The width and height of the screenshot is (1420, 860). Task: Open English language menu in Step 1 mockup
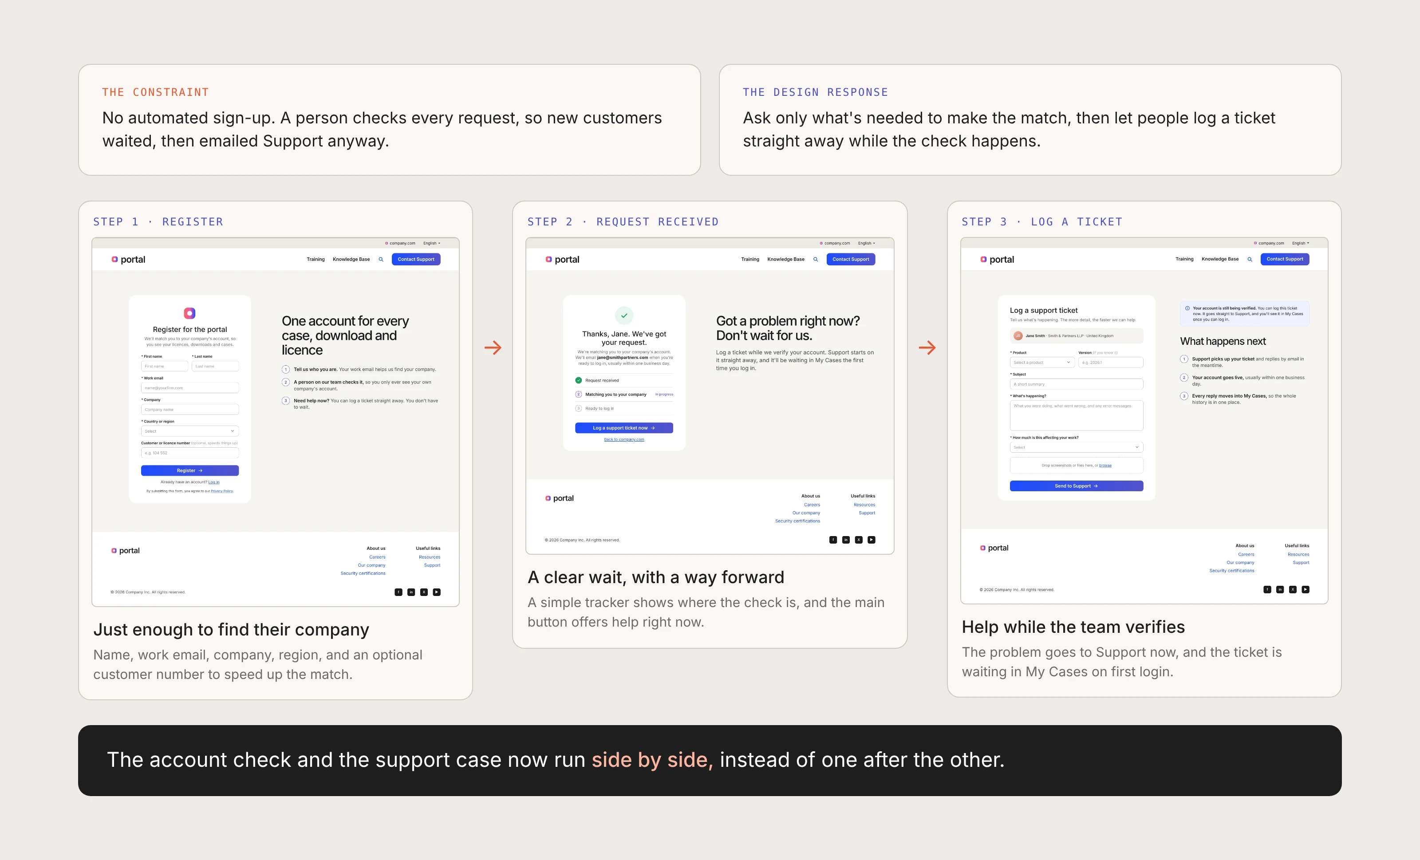pyautogui.click(x=432, y=243)
